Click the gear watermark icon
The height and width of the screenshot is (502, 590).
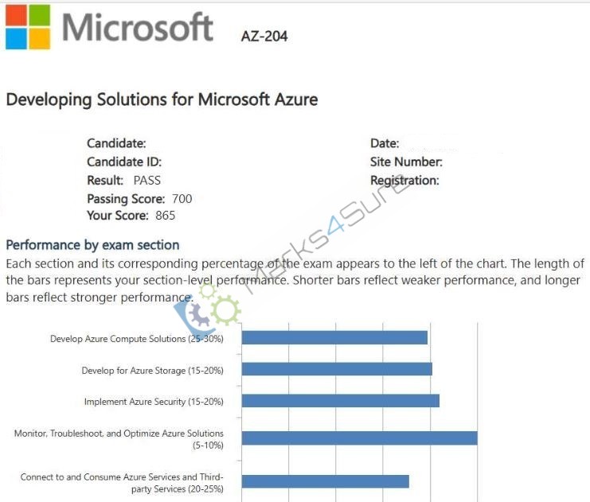tap(207, 309)
